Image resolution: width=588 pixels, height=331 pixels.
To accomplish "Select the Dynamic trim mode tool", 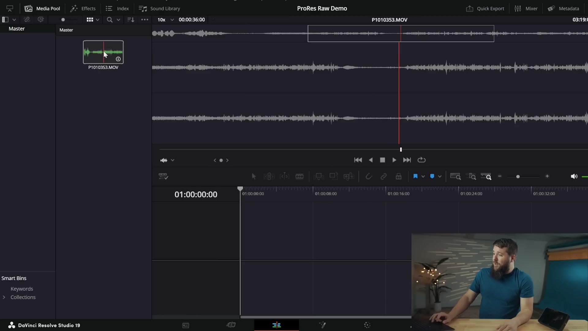I will point(285,176).
